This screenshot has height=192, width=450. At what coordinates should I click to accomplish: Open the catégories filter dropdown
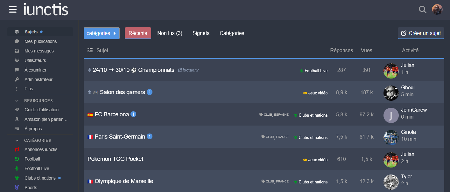(x=102, y=33)
